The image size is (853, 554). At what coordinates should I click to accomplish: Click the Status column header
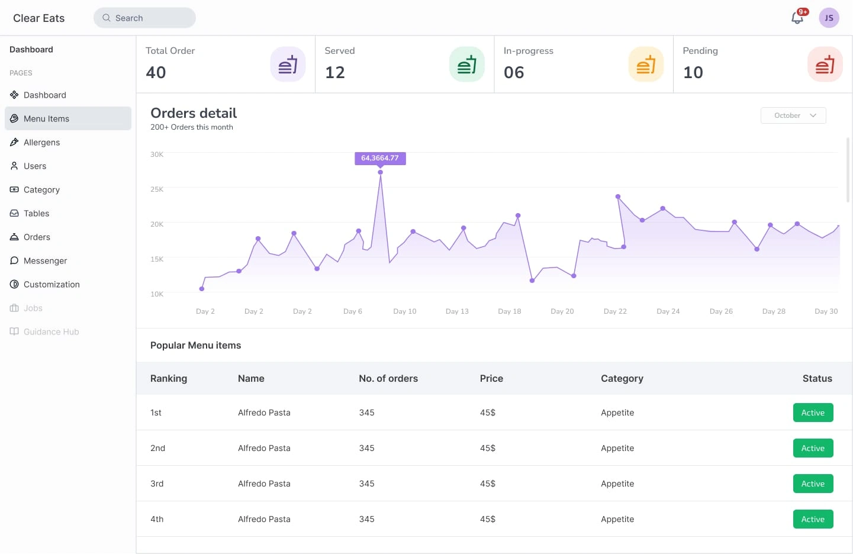point(817,378)
